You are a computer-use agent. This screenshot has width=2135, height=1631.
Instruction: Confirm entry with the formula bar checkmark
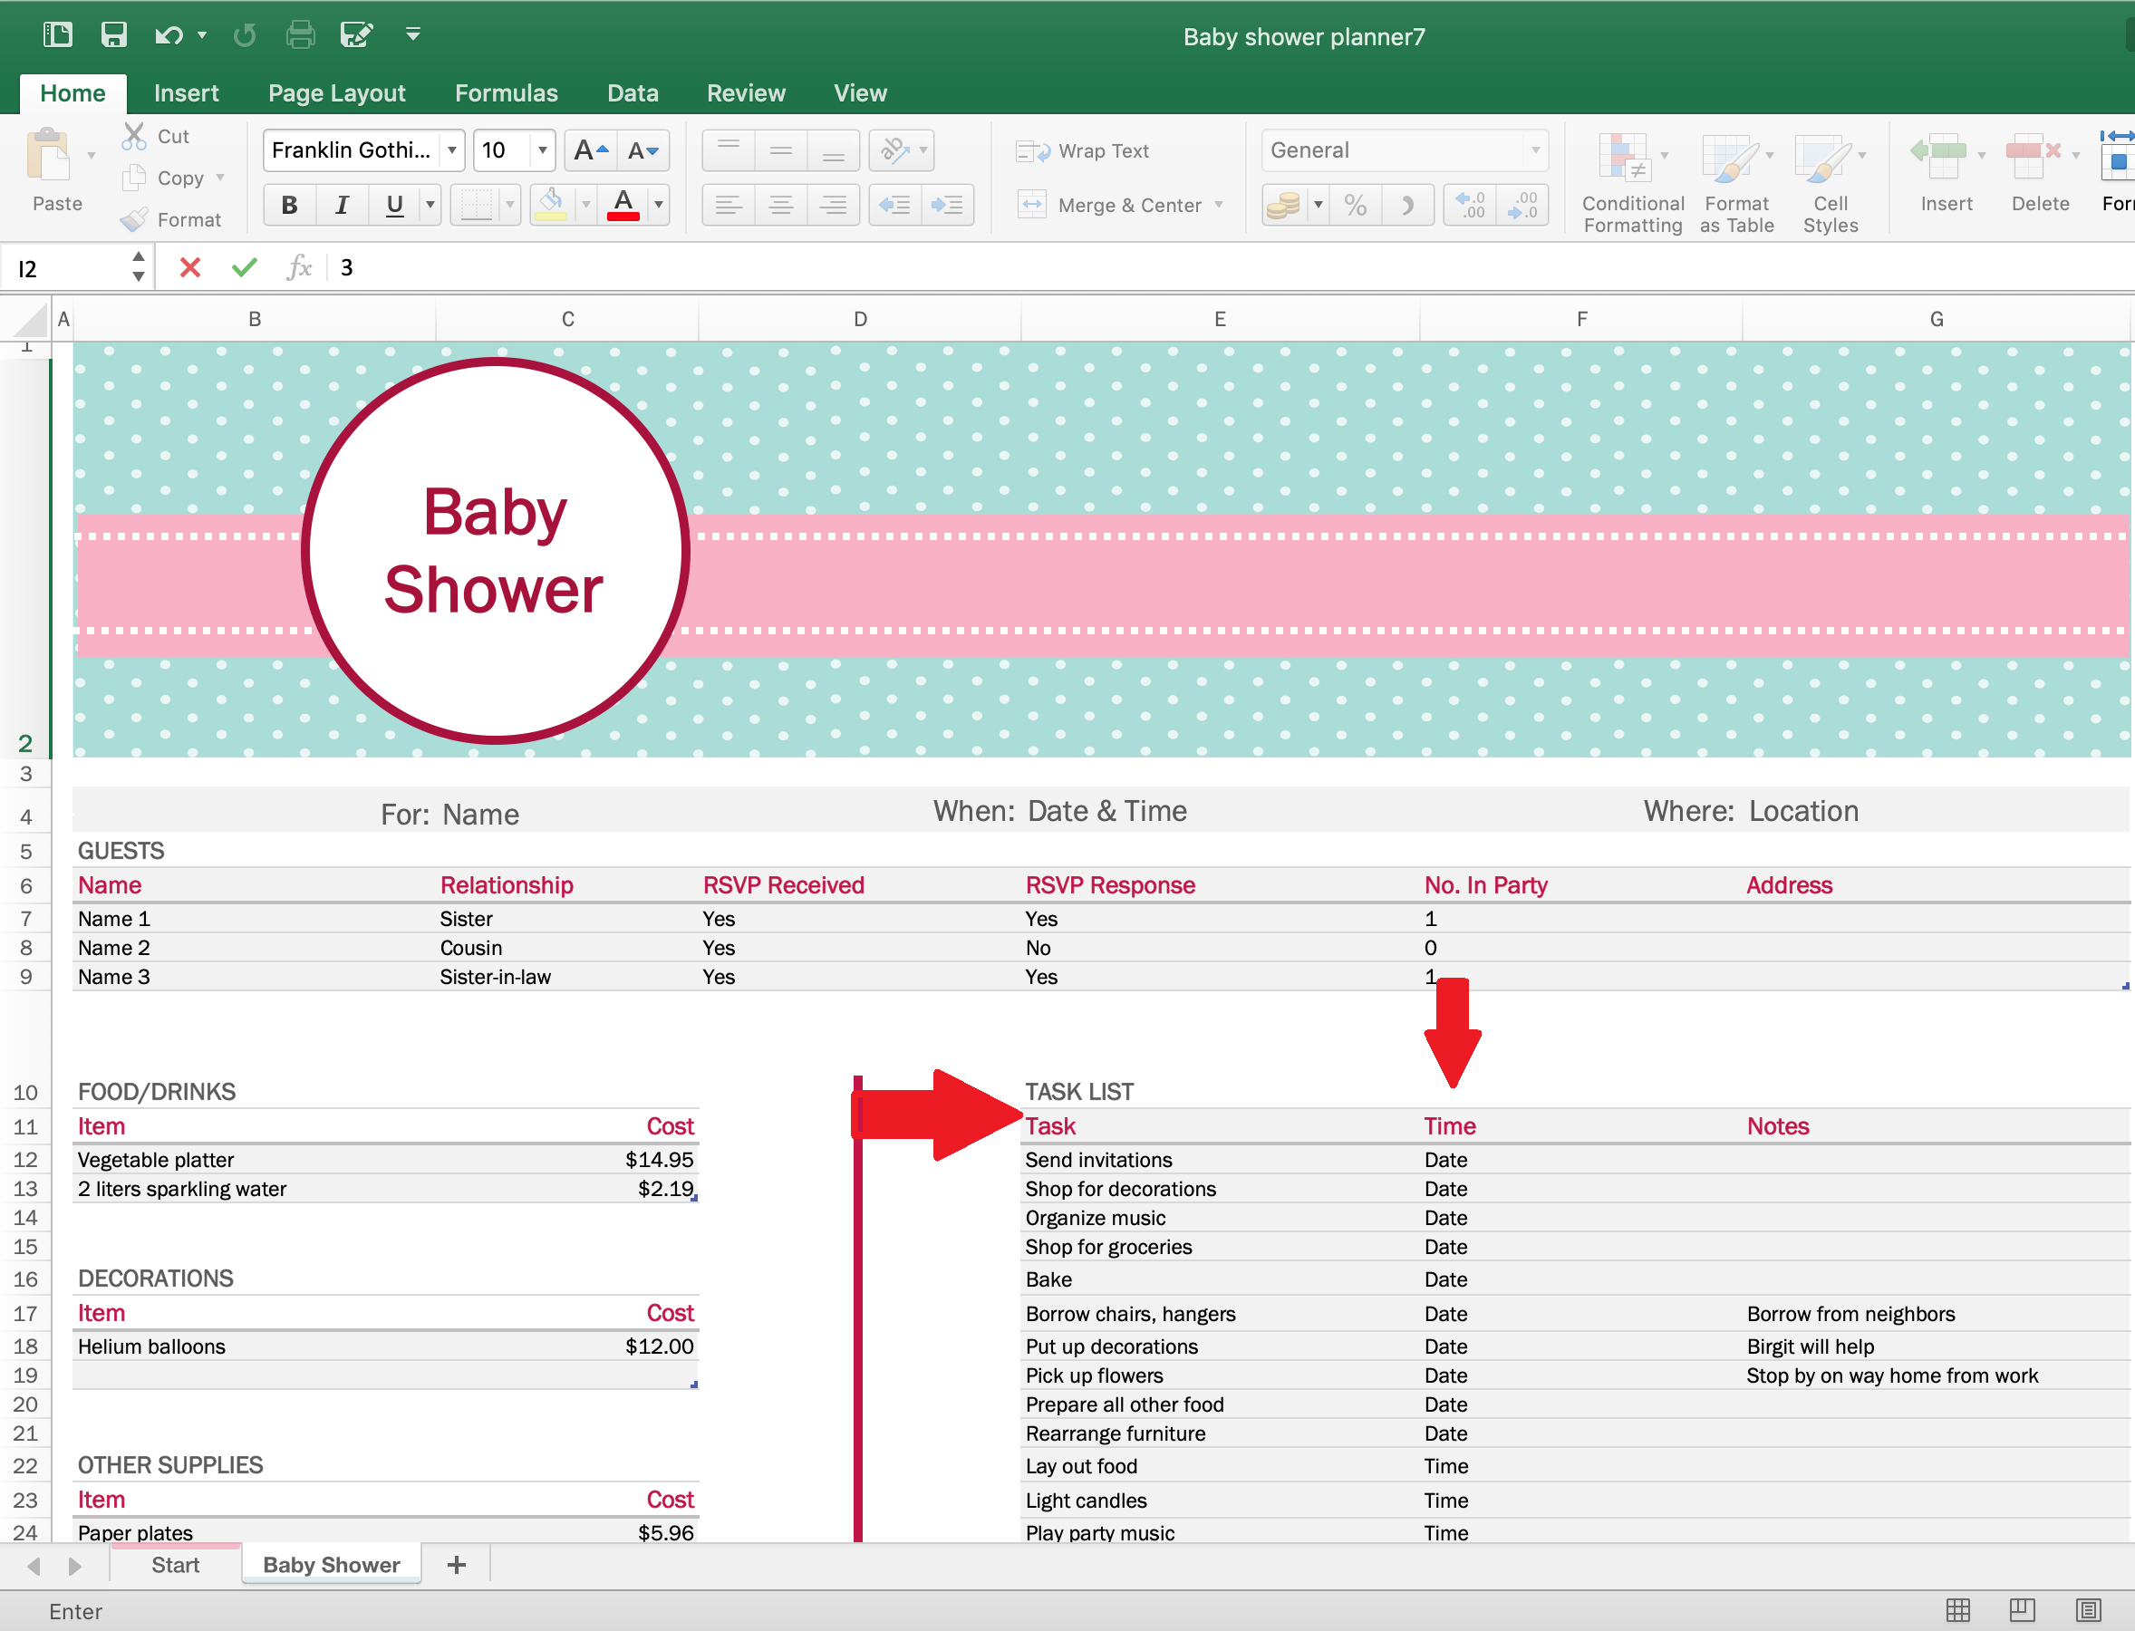[244, 267]
